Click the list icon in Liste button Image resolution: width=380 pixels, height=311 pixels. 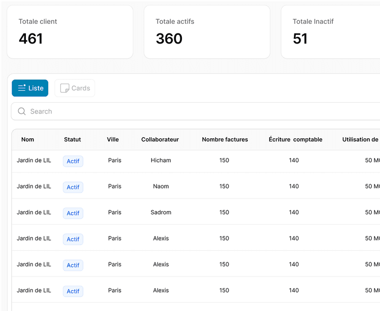pos(22,88)
